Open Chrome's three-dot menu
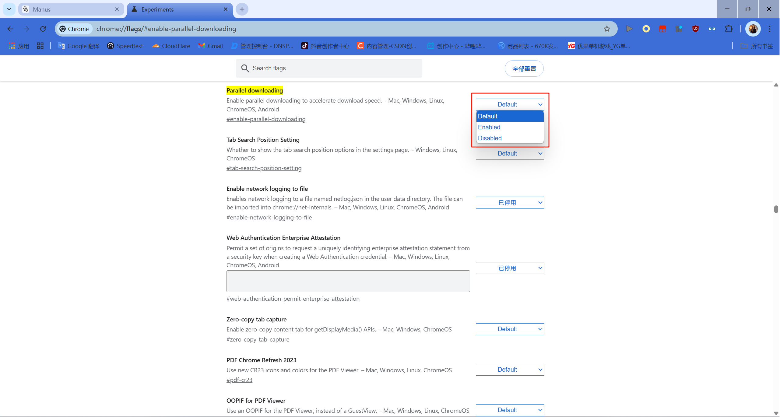This screenshot has width=780, height=417. pos(770,29)
